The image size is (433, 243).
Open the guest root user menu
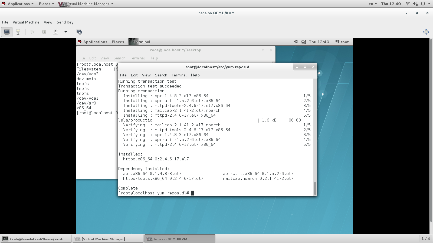pos(342,42)
